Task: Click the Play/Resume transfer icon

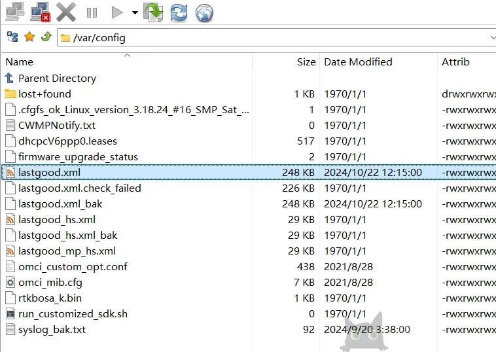Action: tap(117, 12)
